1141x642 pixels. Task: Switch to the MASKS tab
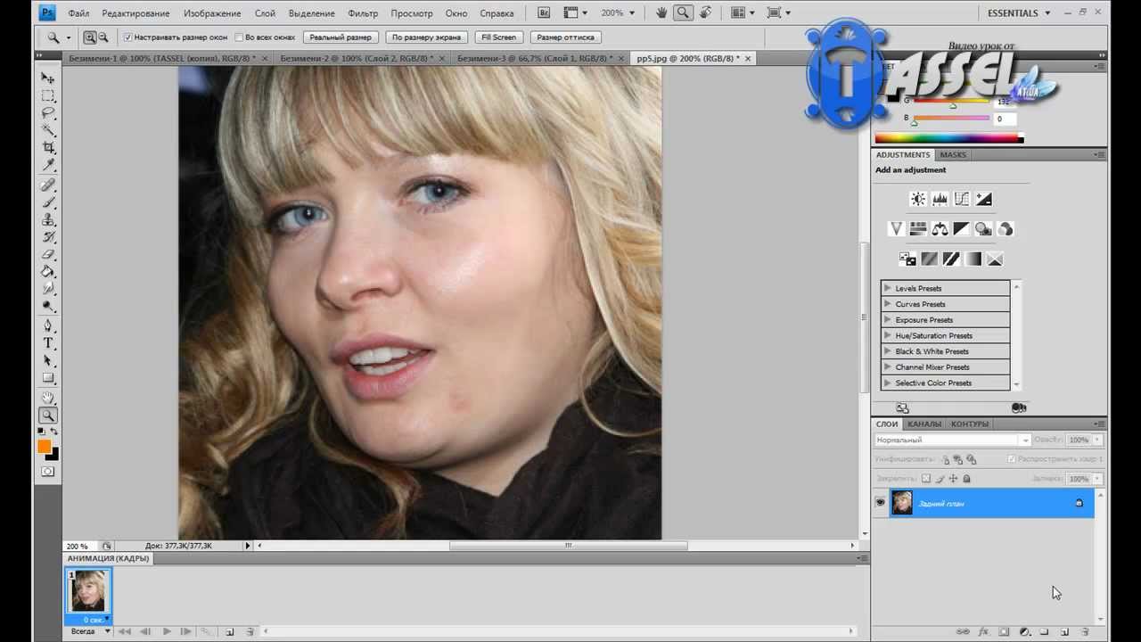pyautogui.click(x=953, y=154)
